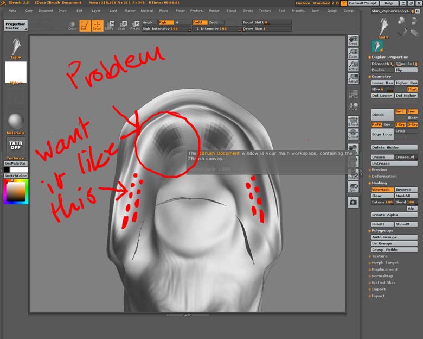
Task: Toggle ViewMask in Masking
Action: 382,190
